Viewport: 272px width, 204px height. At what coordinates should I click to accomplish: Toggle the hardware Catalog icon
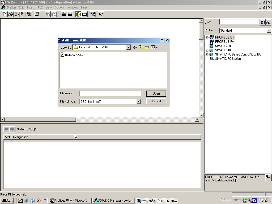click(78, 14)
